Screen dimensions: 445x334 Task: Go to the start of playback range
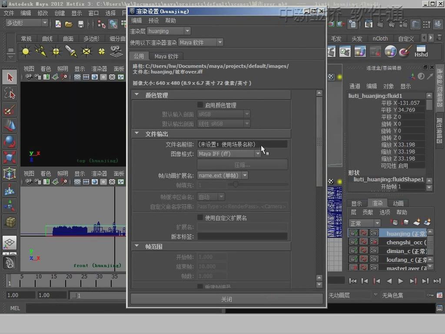coord(353,281)
